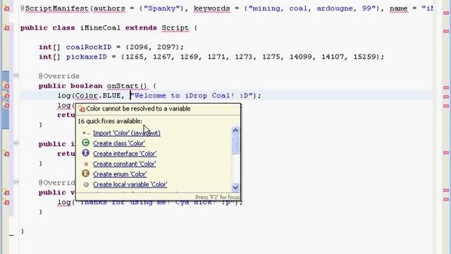This screenshot has width=451, height=254.
Task: Click the 'boolean' keyword in onStart declaration
Action: pos(86,86)
